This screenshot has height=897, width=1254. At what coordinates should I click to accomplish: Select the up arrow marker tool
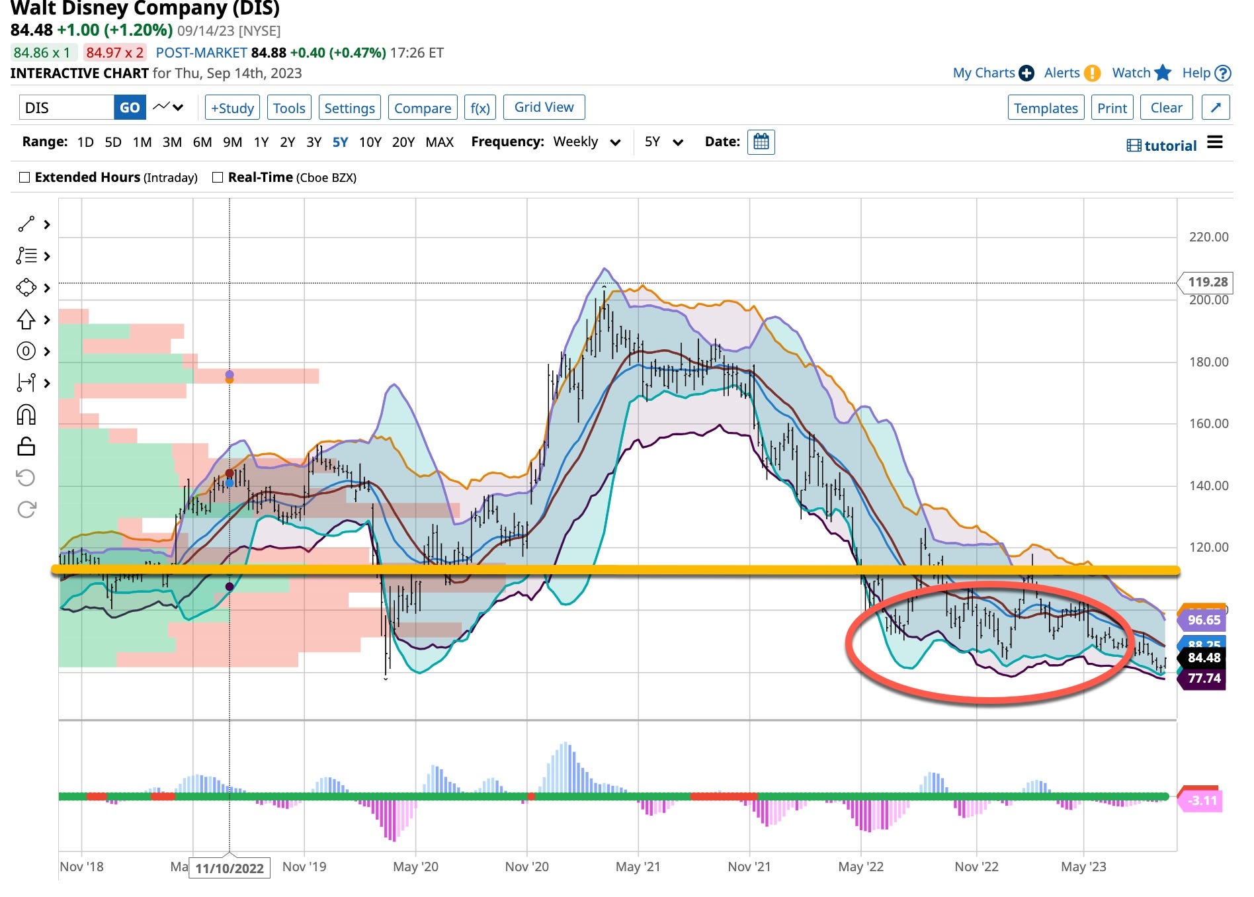point(26,320)
